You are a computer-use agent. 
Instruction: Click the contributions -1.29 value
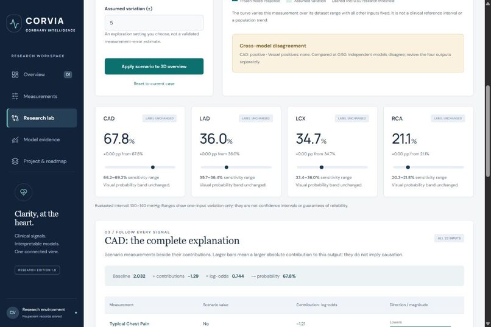pos(193,276)
